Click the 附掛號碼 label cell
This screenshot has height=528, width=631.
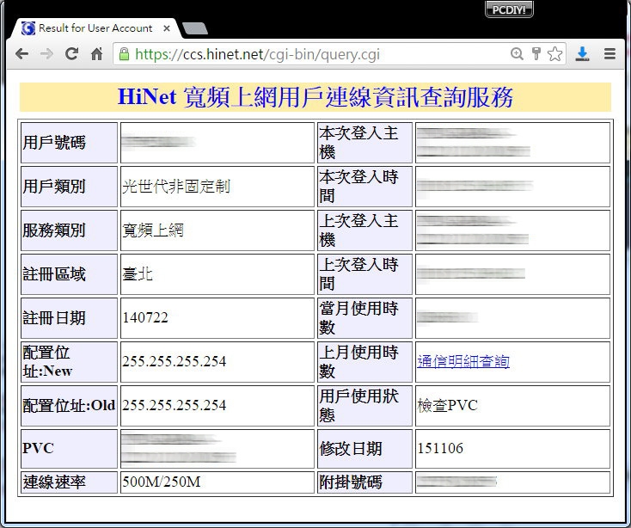(x=365, y=482)
